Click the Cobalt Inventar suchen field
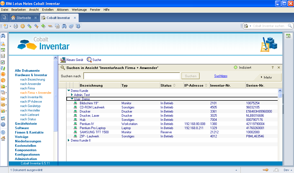294x173 pixels. click(x=269, y=26)
